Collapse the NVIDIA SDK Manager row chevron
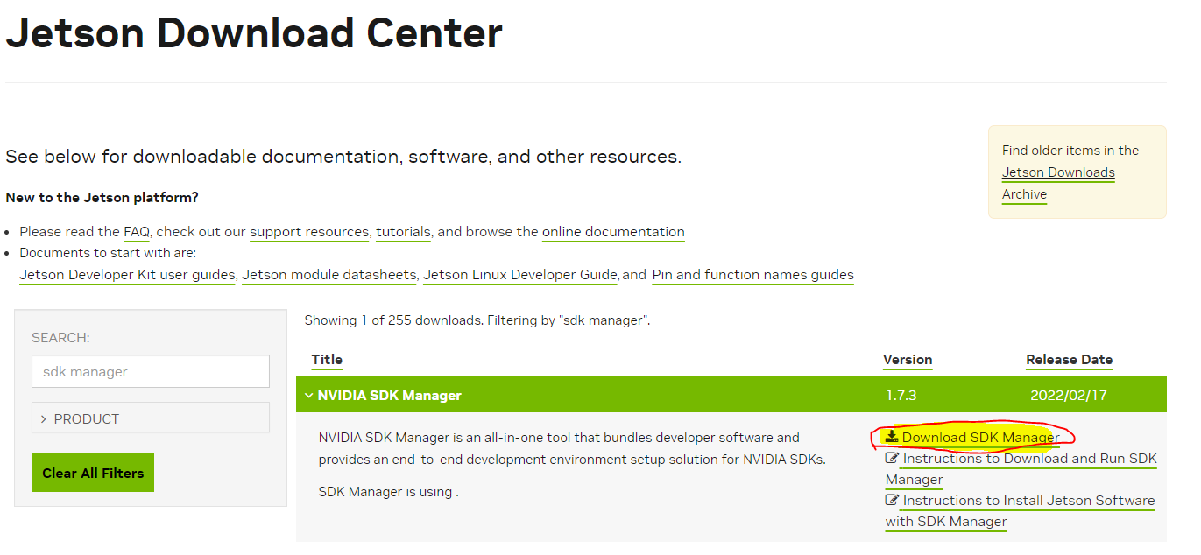 click(309, 396)
